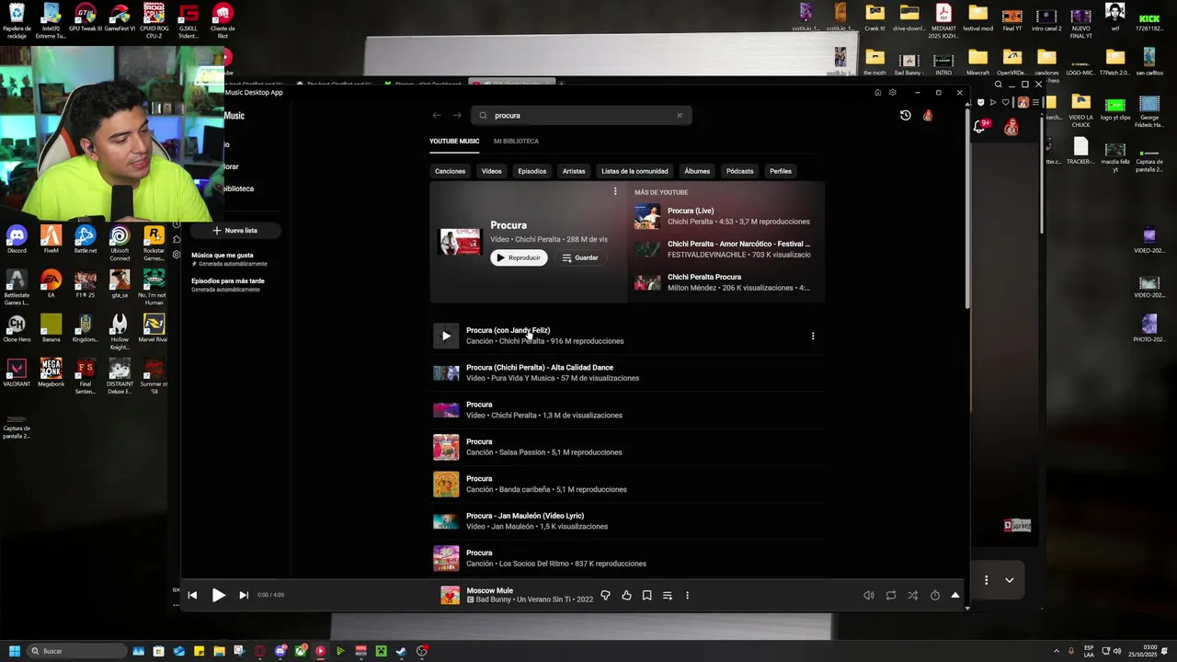Screen dimensions: 1177x662
Task: Open three-dot menu for Procura (con Jandy Feliz)
Action: coord(813,337)
